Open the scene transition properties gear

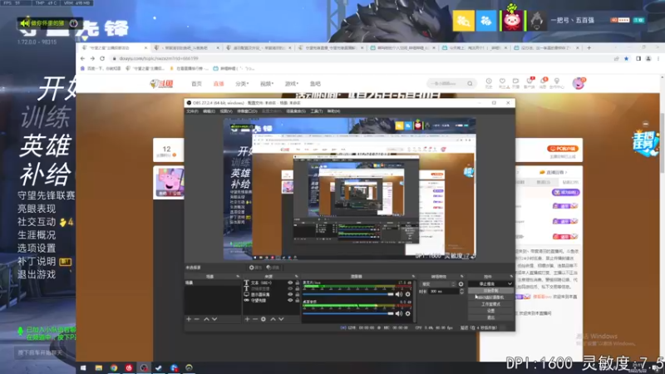pos(461,283)
